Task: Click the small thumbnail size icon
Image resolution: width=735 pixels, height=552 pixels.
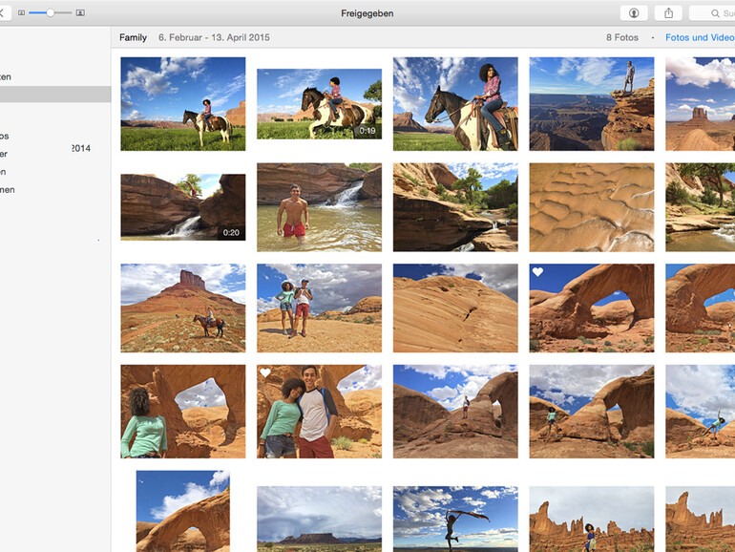Action: click(x=21, y=13)
